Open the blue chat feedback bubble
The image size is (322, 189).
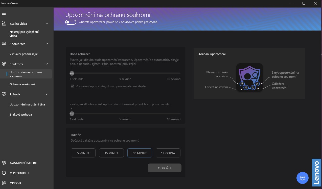(302, 178)
